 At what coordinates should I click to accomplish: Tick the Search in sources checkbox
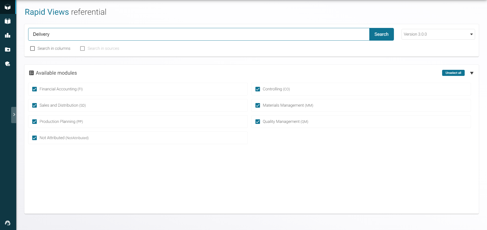coord(82,48)
